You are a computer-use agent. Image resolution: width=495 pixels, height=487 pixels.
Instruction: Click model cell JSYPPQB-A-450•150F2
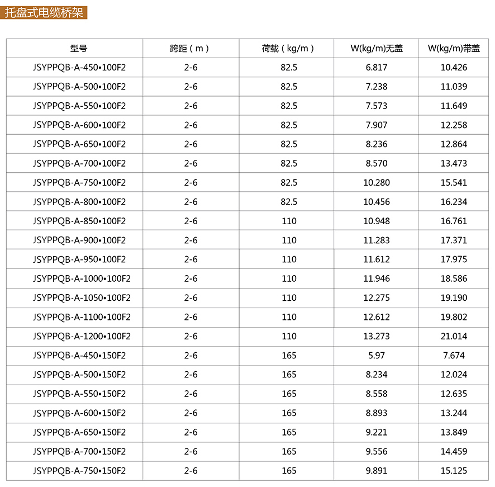click(x=79, y=356)
